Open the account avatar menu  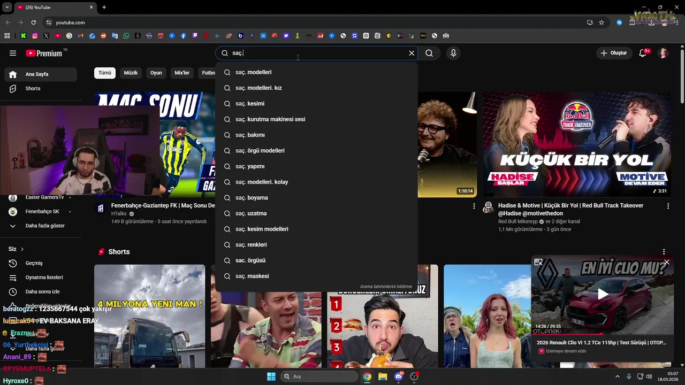click(x=664, y=53)
